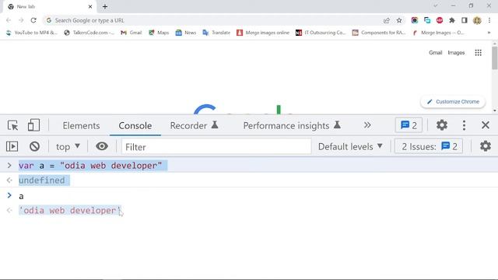
Task: Select the console input line reading a
Action: click(x=21, y=196)
